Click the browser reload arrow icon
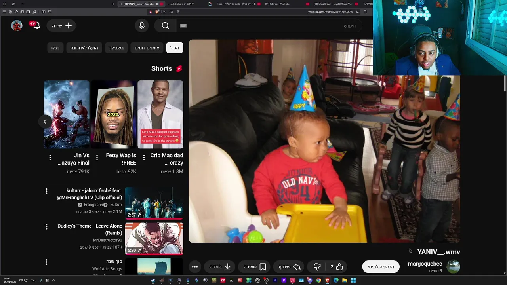Viewport: 507px width, 285px height. point(164,12)
